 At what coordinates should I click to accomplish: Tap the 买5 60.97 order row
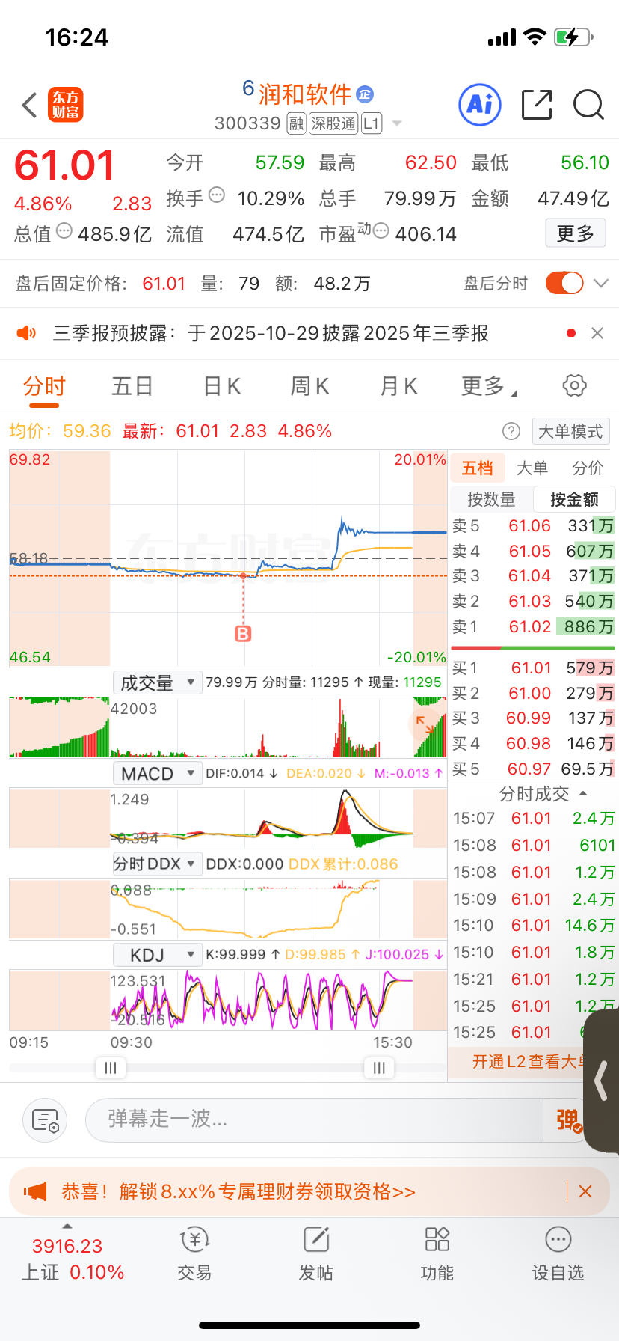[x=533, y=769]
